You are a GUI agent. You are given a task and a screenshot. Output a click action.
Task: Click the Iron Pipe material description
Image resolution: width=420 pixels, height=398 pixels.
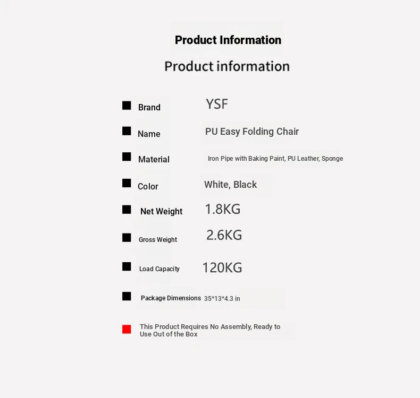click(275, 159)
